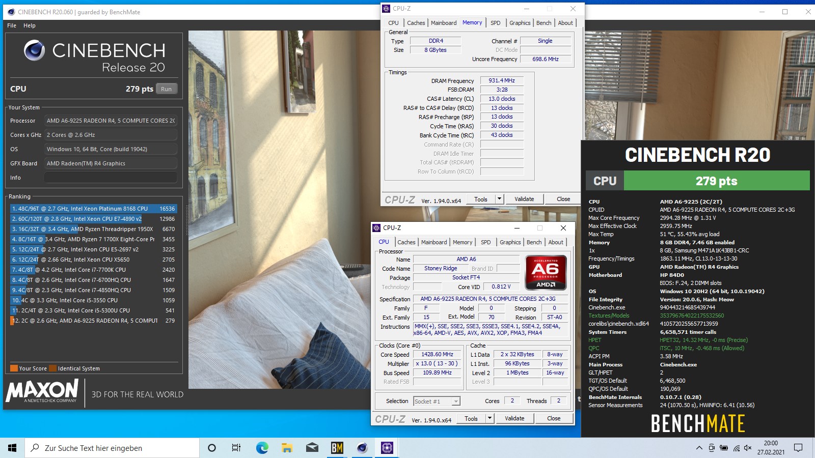Viewport: 815px width, 458px height.
Task: Select ranking row Intel Xeon Platinum 8168
Action: tap(94, 209)
